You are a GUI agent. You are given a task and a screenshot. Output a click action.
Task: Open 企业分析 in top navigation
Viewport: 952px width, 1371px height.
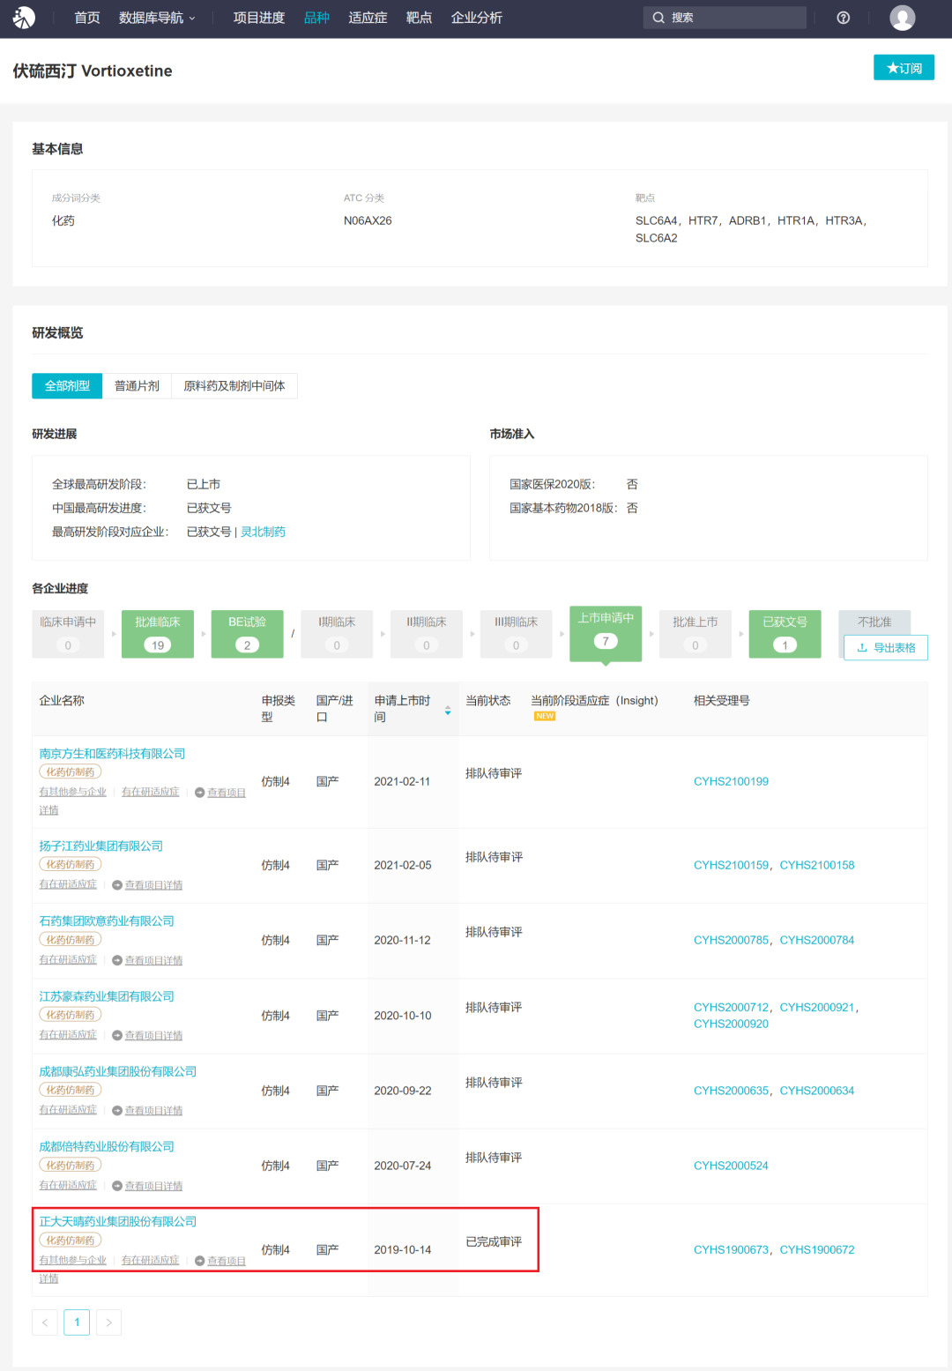coord(477,18)
